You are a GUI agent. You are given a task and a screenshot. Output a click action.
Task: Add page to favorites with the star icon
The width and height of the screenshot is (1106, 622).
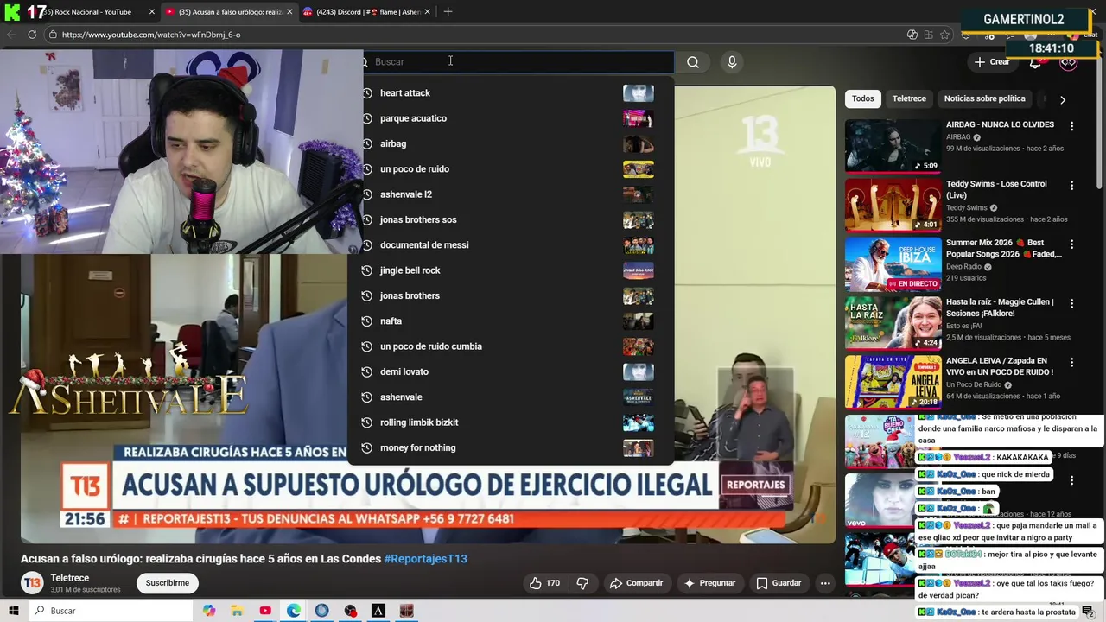click(x=944, y=35)
